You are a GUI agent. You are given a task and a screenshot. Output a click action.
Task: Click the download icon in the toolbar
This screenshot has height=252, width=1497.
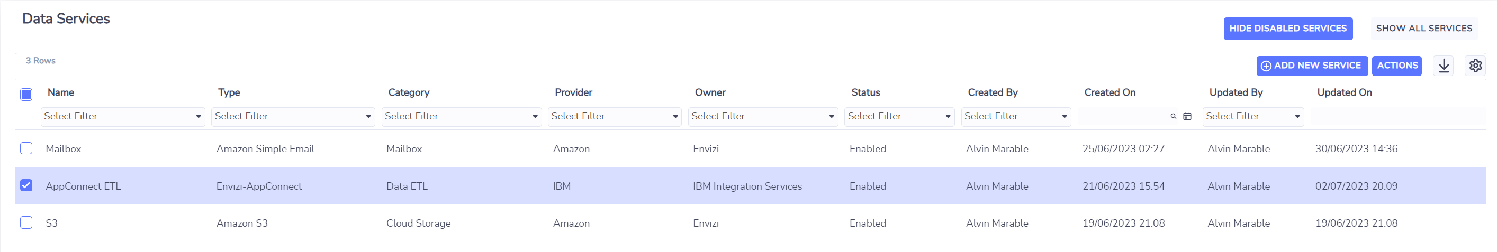click(x=1444, y=66)
